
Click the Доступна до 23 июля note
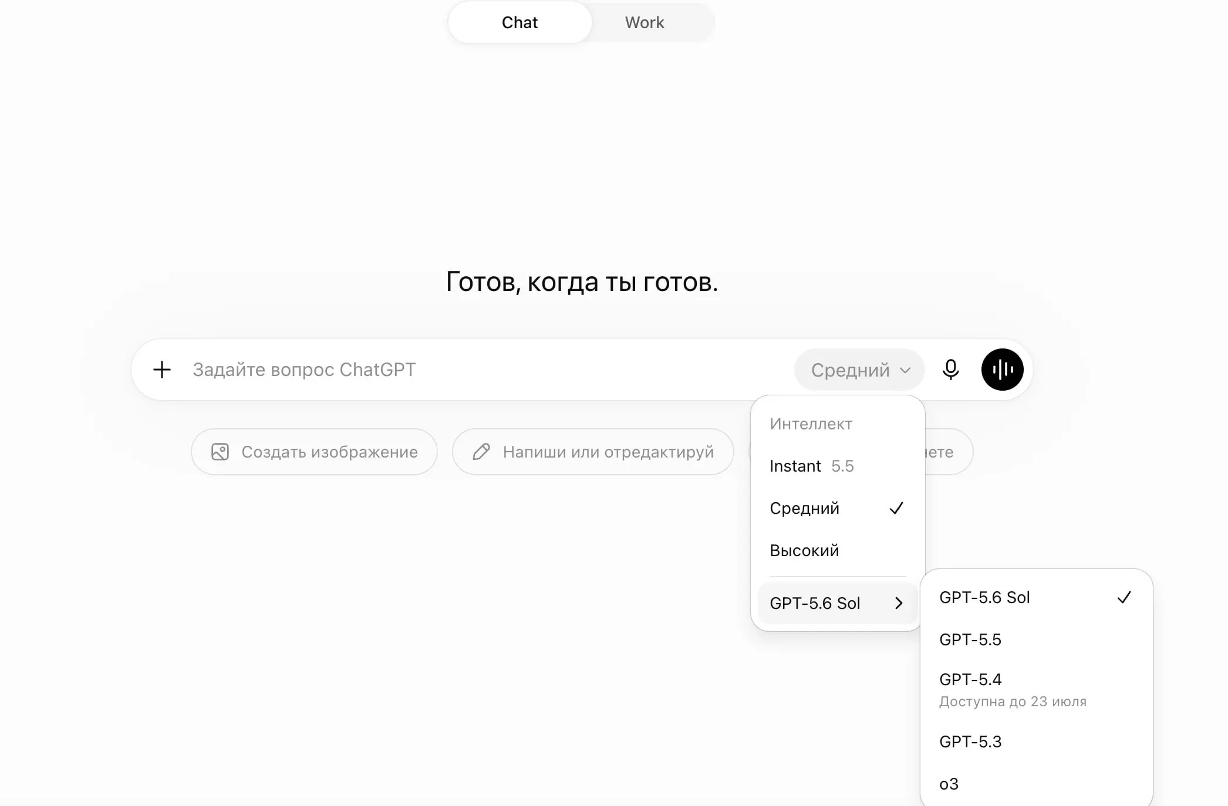point(1013,702)
